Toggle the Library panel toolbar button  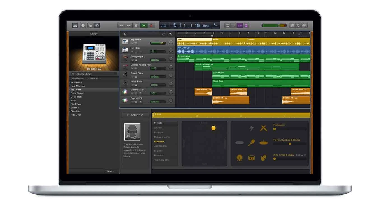75,25
